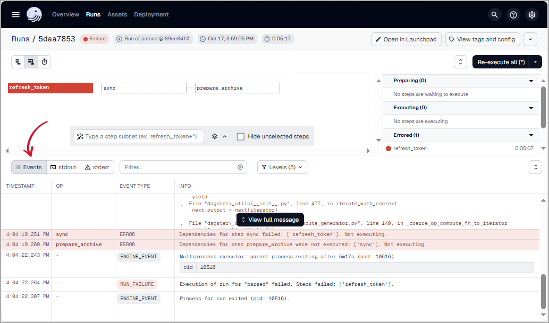Switch to the waterfall Gantt view icon
The width and height of the screenshot is (549, 323).
[31, 62]
